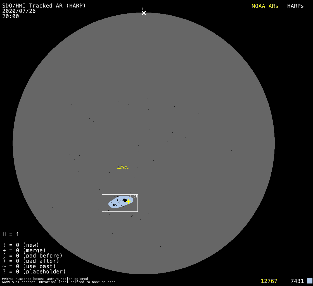Click the down arrow beside 12767 label
Viewport: 313px width, 286px height.
[x=128, y=168]
